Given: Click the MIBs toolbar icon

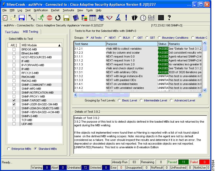Looking at the screenshot, I should coord(31,18).
